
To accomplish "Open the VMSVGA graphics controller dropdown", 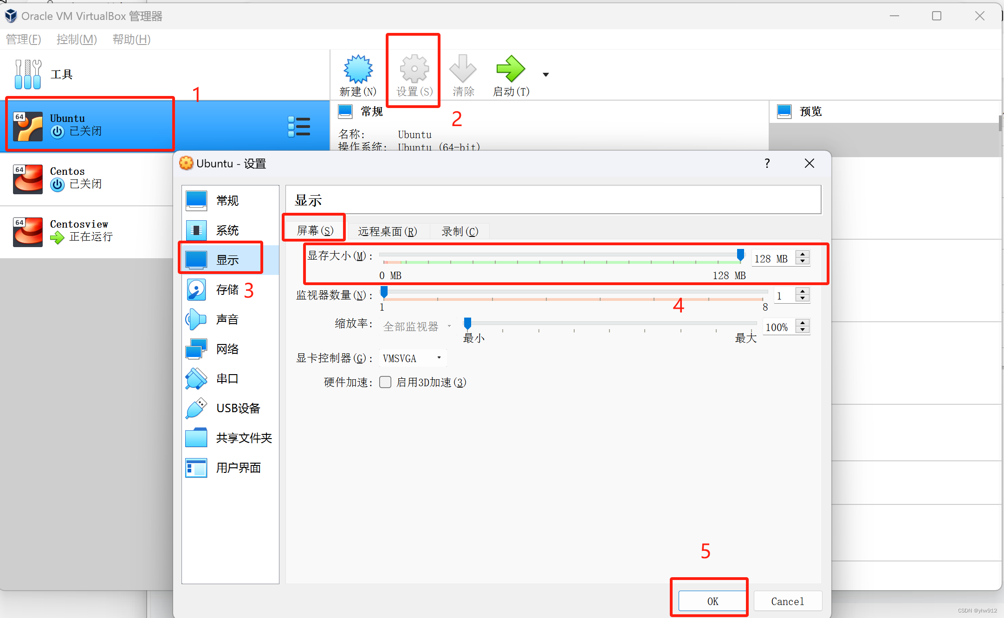I will pyautogui.click(x=412, y=357).
